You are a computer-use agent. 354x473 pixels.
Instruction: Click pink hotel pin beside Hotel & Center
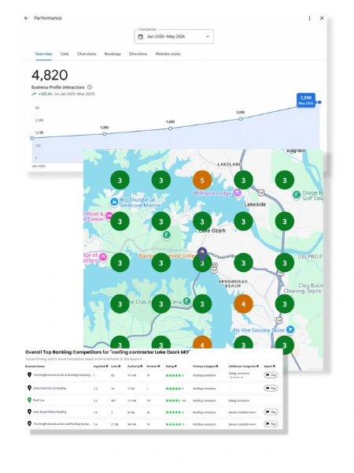[109, 216]
